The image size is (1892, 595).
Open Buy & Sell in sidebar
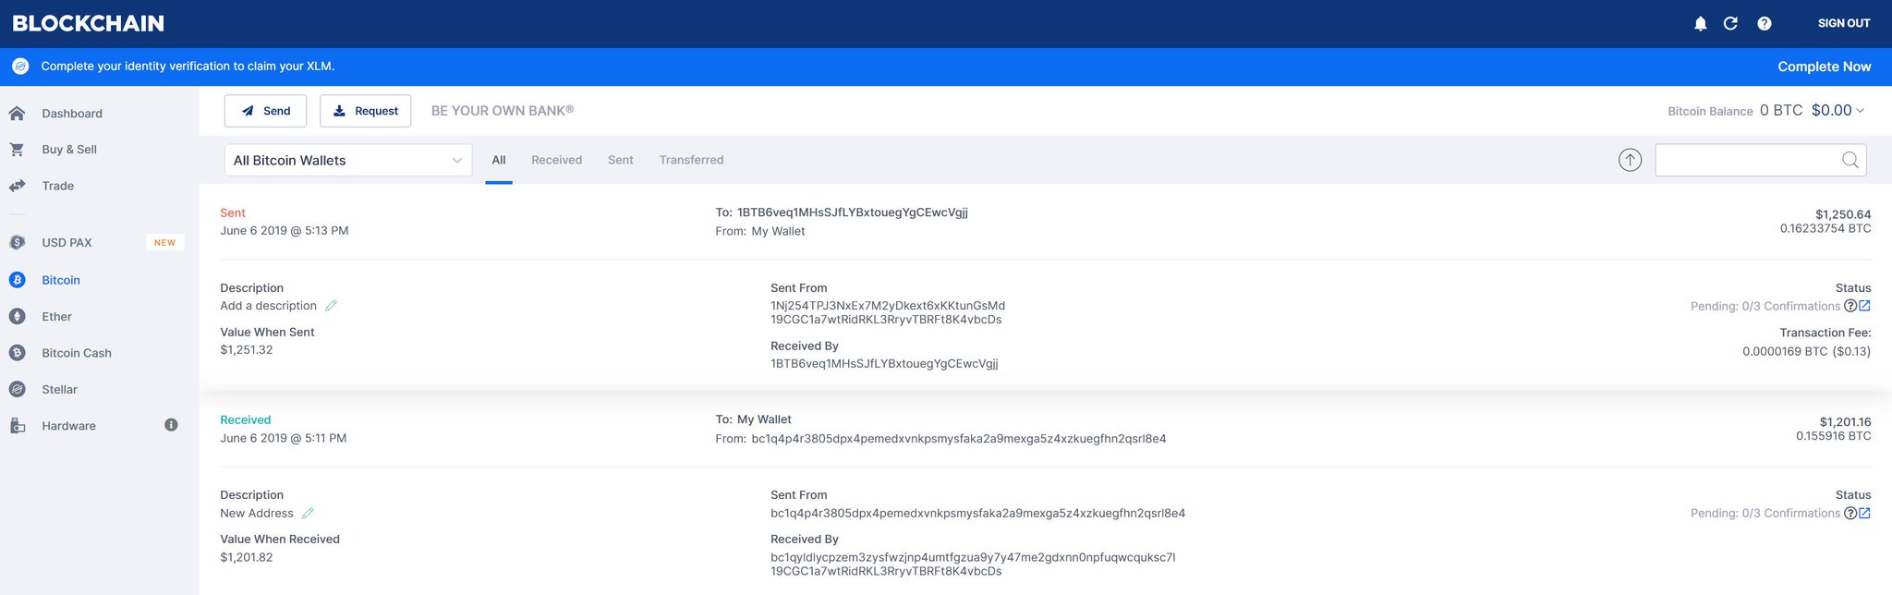pos(69,149)
